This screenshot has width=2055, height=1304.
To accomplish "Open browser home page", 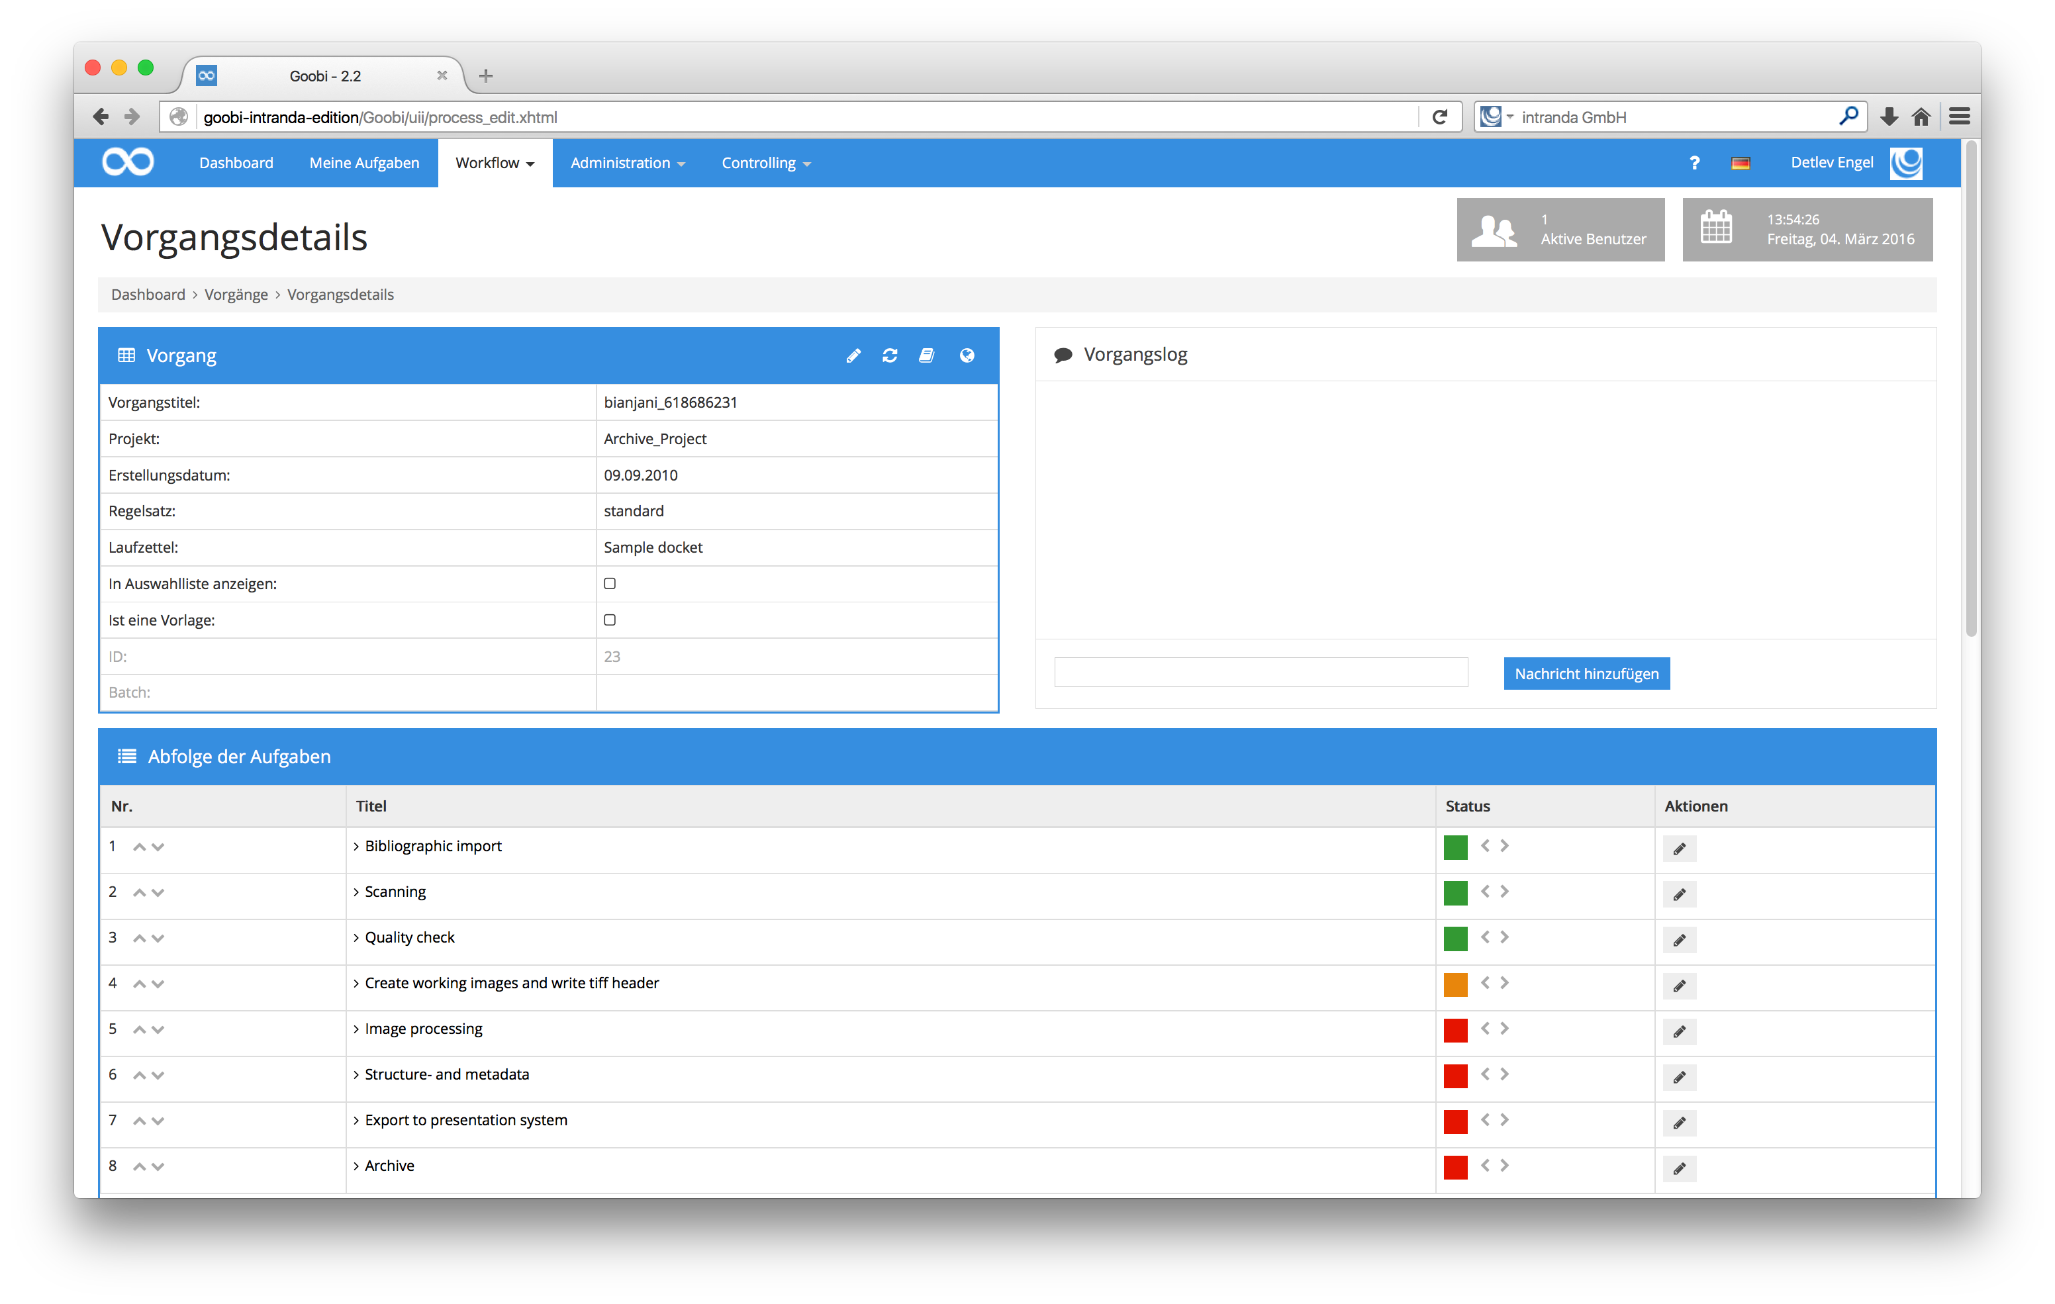I will coord(1921,117).
